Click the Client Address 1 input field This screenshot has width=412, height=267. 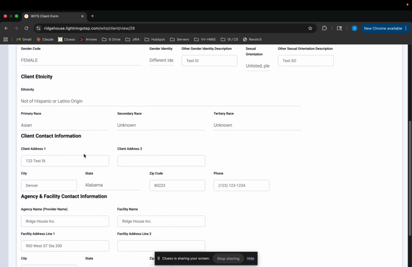pyautogui.click(x=65, y=161)
